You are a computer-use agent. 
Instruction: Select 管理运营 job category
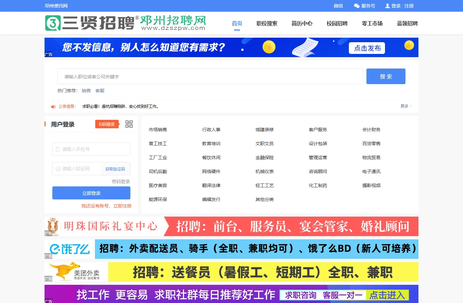(318, 158)
